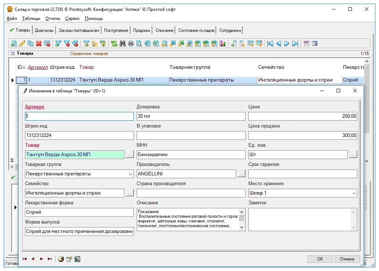Screen dimensions: 379x271
Task: Switch to the Заказы поставщикам tab
Action: pyautogui.click(x=79, y=30)
